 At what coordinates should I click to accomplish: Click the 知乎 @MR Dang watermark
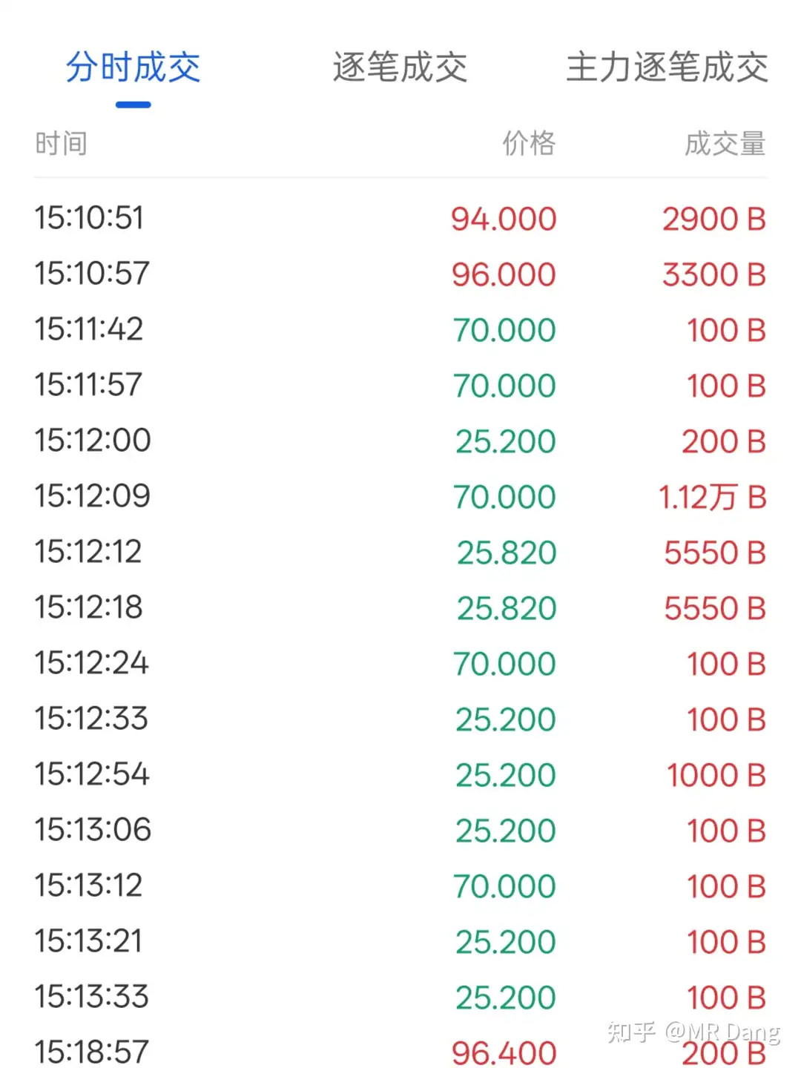click(693, 1032)
